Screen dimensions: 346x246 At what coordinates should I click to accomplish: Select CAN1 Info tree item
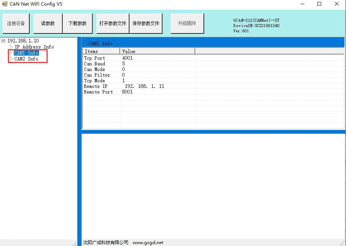tap(26, 53)
